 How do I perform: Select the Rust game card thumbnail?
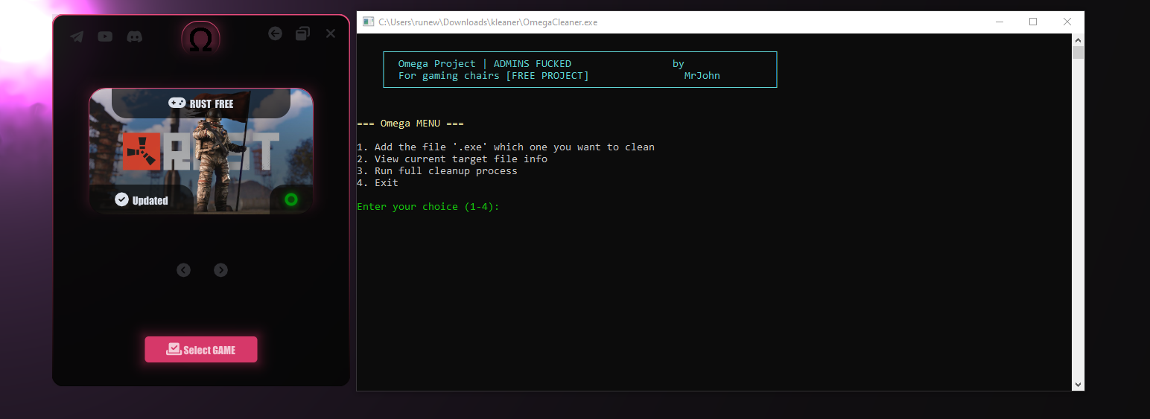pyautogui.click(x=201, y=151)
